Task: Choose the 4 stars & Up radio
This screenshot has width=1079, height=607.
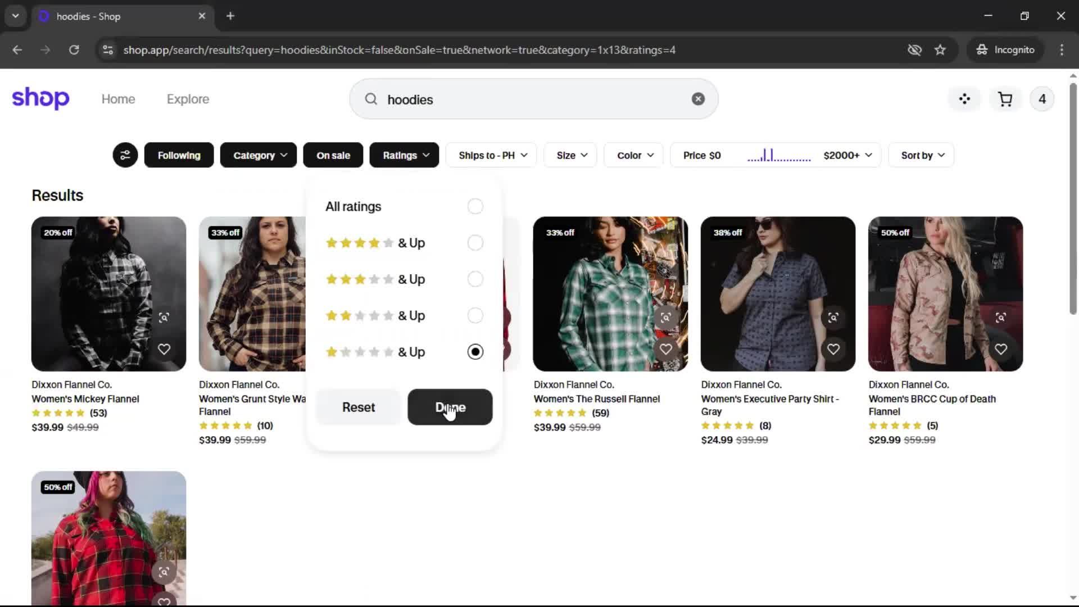Action: click(x=475, y=243)
